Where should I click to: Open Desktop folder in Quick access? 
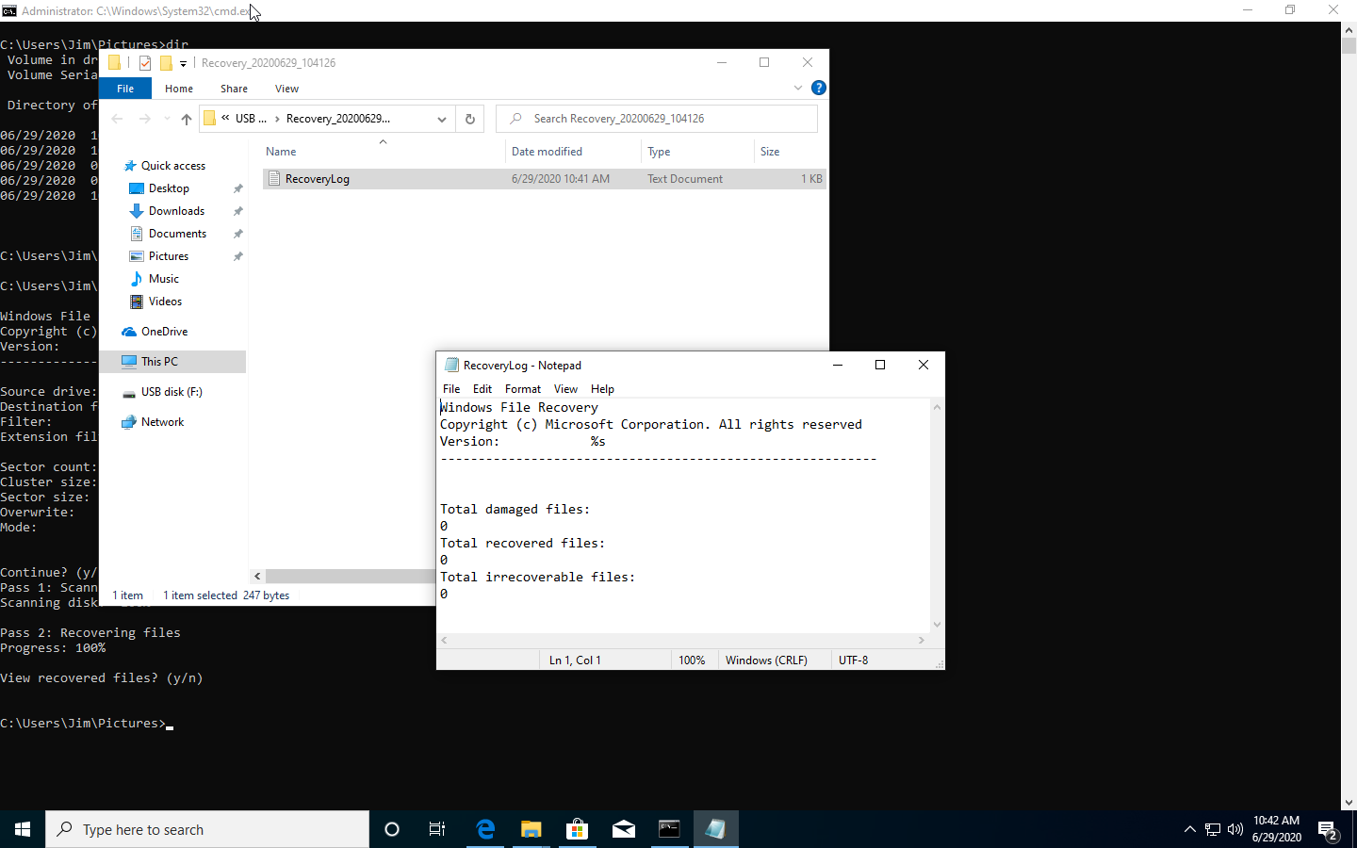[x=169, y=188]
